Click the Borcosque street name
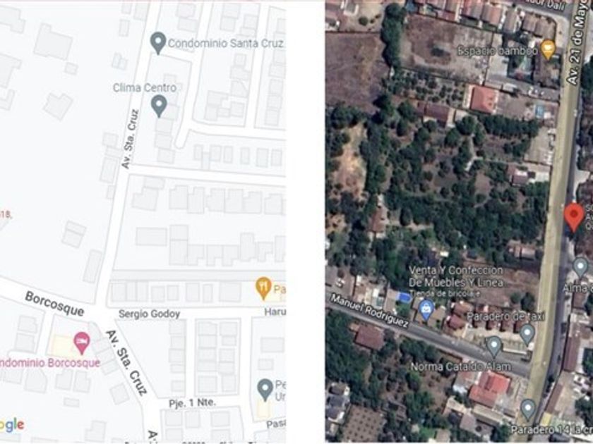593x444 pixels. 54,304
